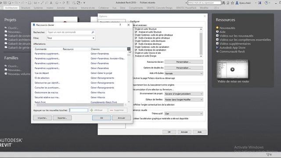
Task: Click the Switch Windows icon
Action: pyautogui.click(x=79, y=3)
